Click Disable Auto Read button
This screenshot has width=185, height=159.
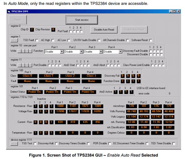104,29
